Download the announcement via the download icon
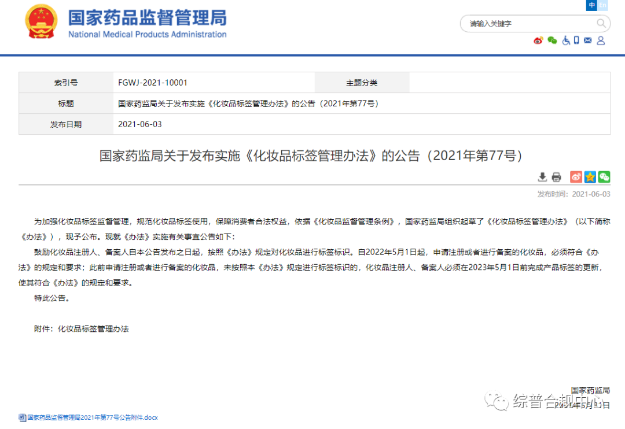Screen dimensions: 625x429 click(x=542, y=177)
